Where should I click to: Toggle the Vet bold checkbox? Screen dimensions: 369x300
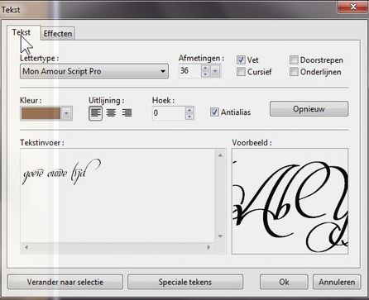pos(241,60)
